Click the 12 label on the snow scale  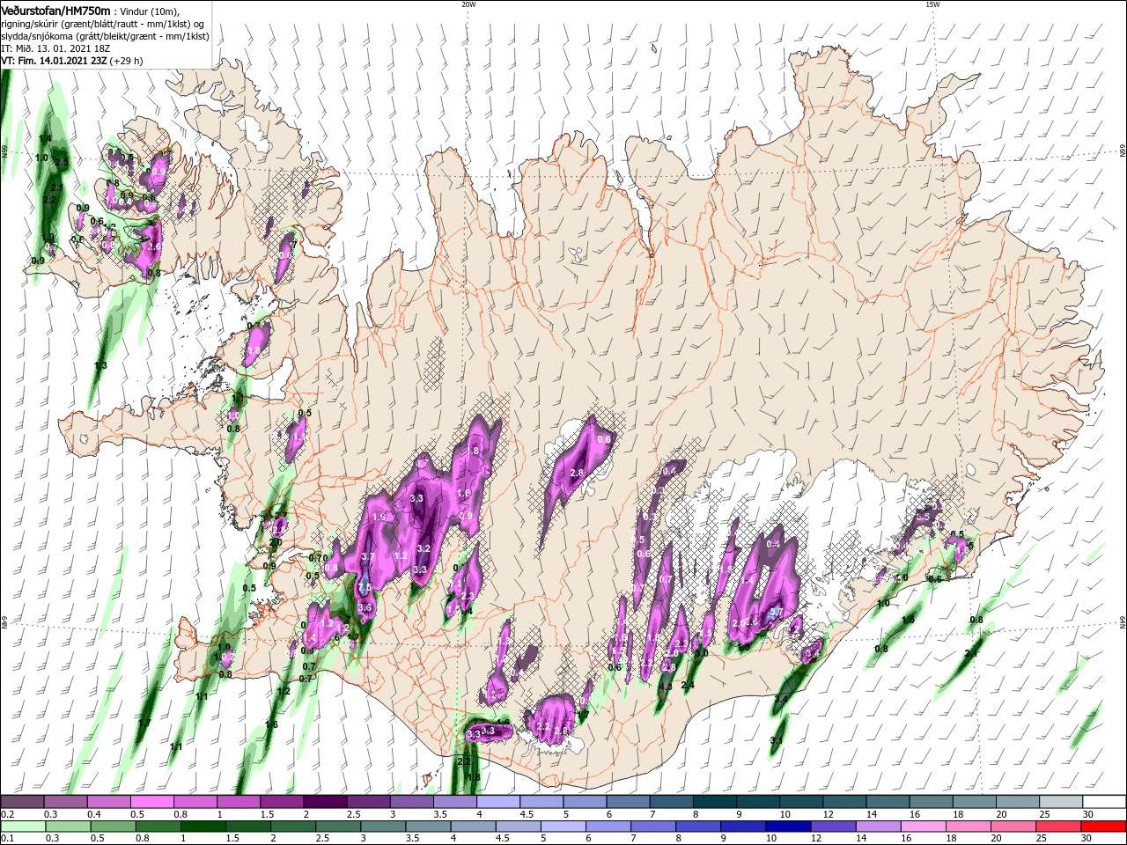(829, 814)
